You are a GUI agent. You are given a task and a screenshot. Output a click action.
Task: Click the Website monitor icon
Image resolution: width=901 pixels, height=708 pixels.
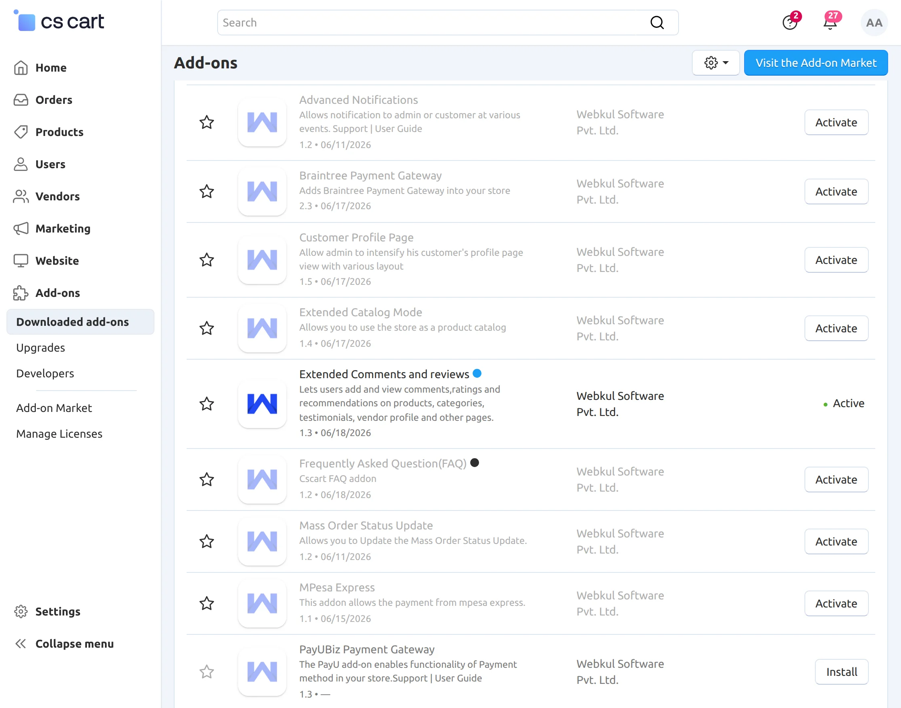coord(21,261)
